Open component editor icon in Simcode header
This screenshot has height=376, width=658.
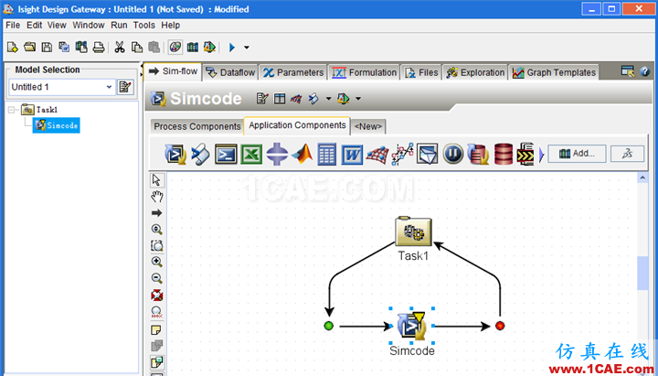coord(262,99)
